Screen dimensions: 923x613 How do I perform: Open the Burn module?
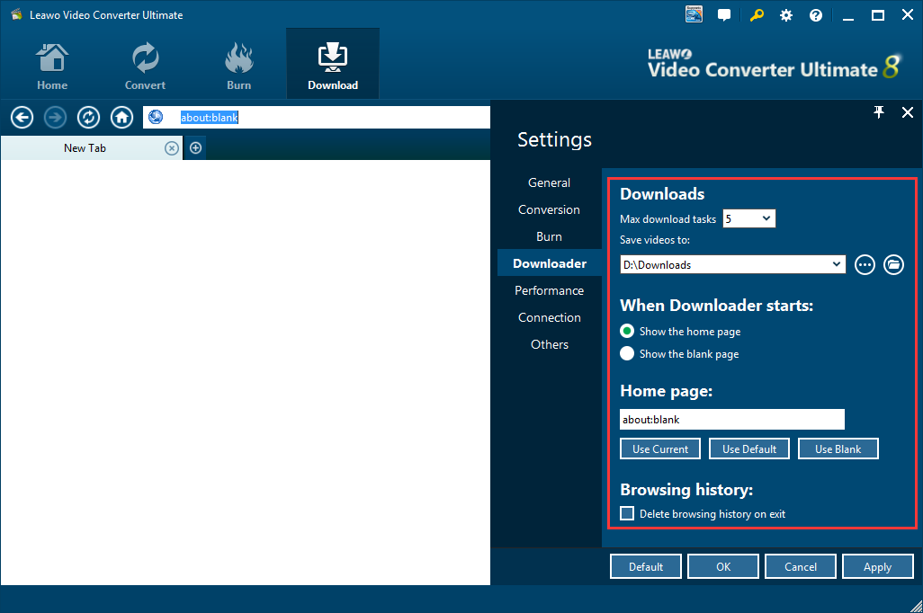[x=238, y=67]
